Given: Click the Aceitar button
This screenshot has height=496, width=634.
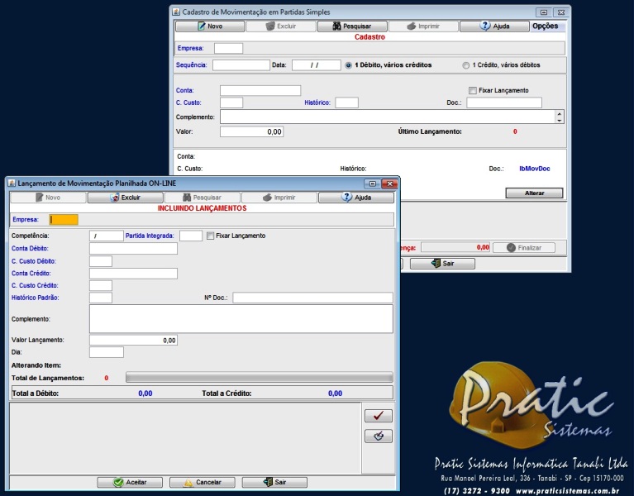Looking at the screenshot, I should coord(130,482).
